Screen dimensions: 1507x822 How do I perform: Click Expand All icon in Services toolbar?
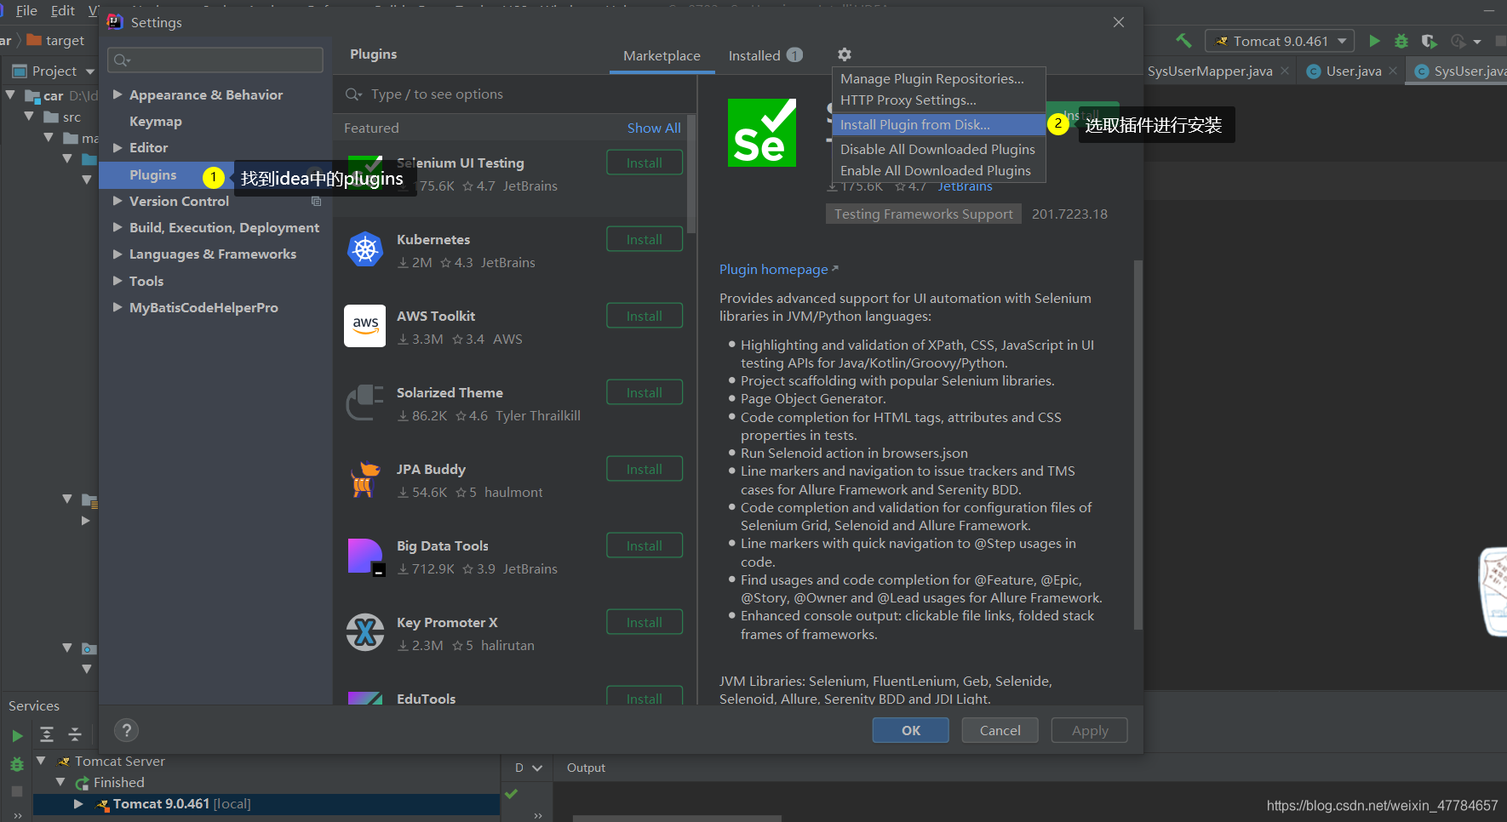[47, 734]
